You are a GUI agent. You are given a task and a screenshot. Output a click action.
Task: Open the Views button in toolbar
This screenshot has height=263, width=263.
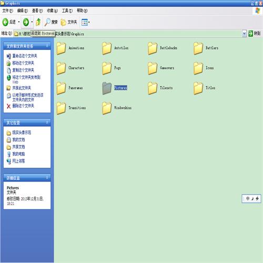click(x=85, y=22)
